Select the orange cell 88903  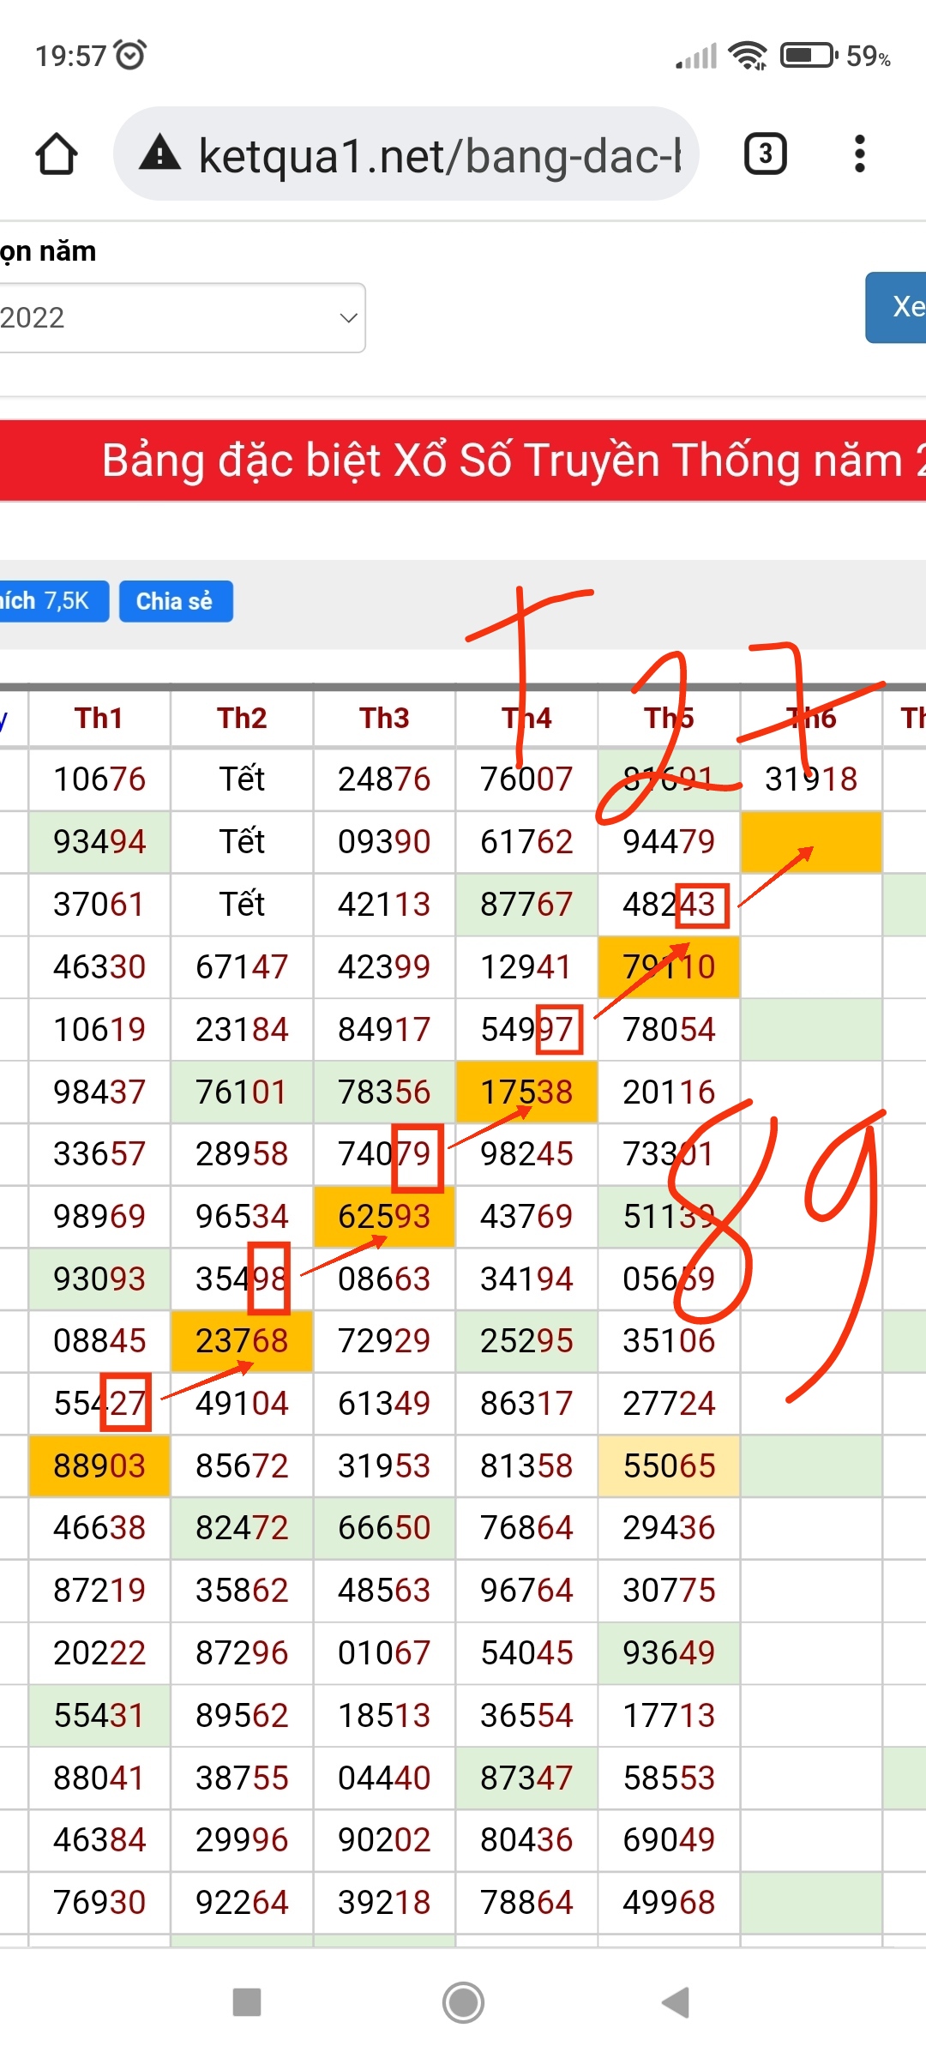coord(99,1466)
